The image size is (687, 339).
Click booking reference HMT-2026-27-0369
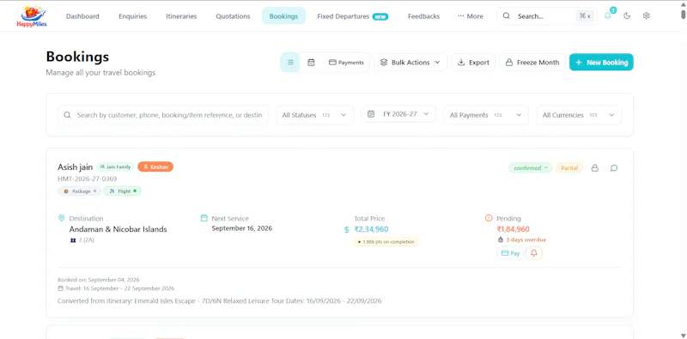pyautogui.click(x=88, y=179)
